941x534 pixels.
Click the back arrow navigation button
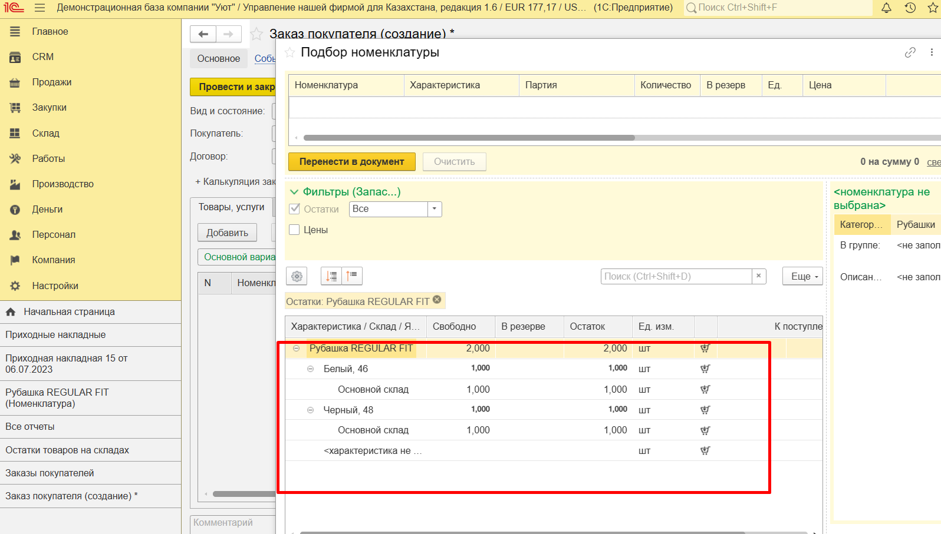[x=203, y=34]
